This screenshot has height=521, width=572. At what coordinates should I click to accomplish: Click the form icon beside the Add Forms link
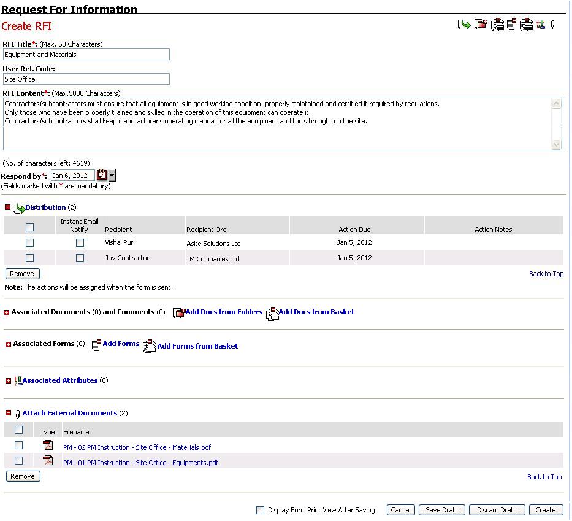[x=96, y=345]
